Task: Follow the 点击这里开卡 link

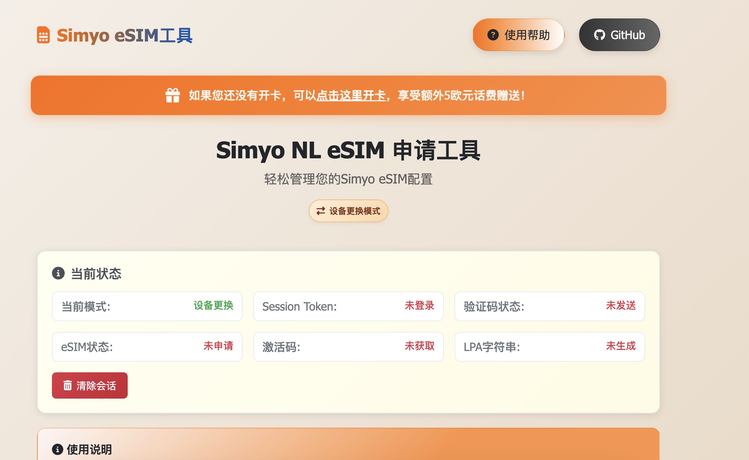Action: click(351, 95)
